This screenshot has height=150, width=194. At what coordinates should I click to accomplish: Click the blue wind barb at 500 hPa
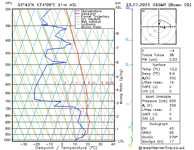129,65
